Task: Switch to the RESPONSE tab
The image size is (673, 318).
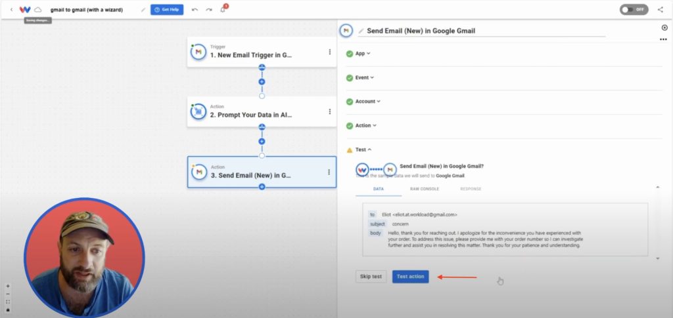Action: [x=471, y=189]
